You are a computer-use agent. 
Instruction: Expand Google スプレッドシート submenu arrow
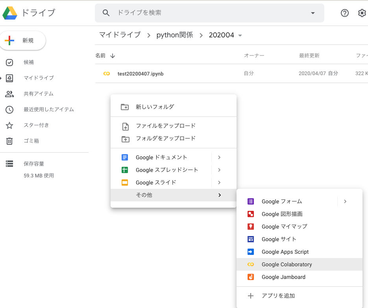[219, 170]
